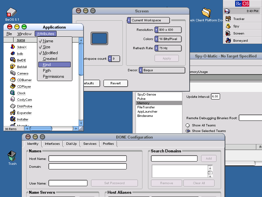Select the Screen entry icon in the Deskbar
Image resolution: width=262 pixels, height=197 pixels.
[228, 33]
